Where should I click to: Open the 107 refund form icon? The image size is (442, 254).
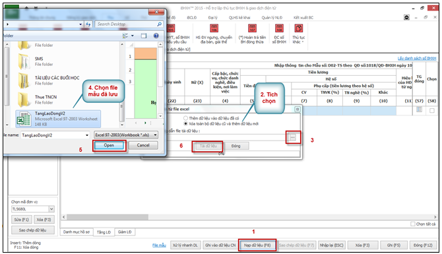tap(252, 28)
